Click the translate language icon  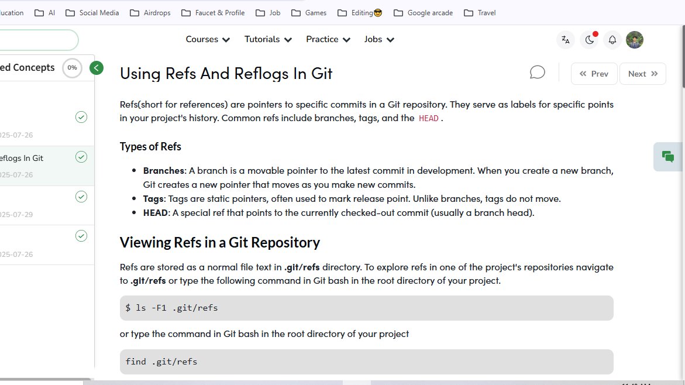pos(565,40)
